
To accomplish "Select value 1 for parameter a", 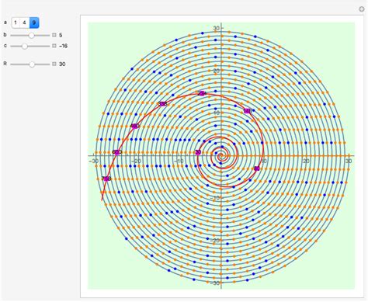I will [x=16, y=23].
